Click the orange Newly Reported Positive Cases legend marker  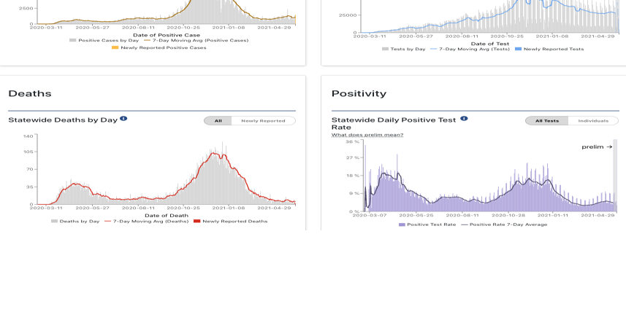(115, 47)
